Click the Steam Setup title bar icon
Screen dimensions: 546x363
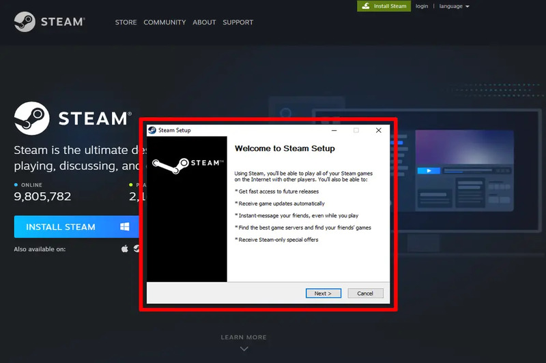152,130
